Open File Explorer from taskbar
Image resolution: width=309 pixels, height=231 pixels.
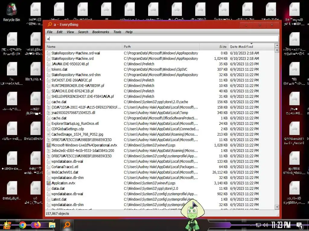(52, 225)
